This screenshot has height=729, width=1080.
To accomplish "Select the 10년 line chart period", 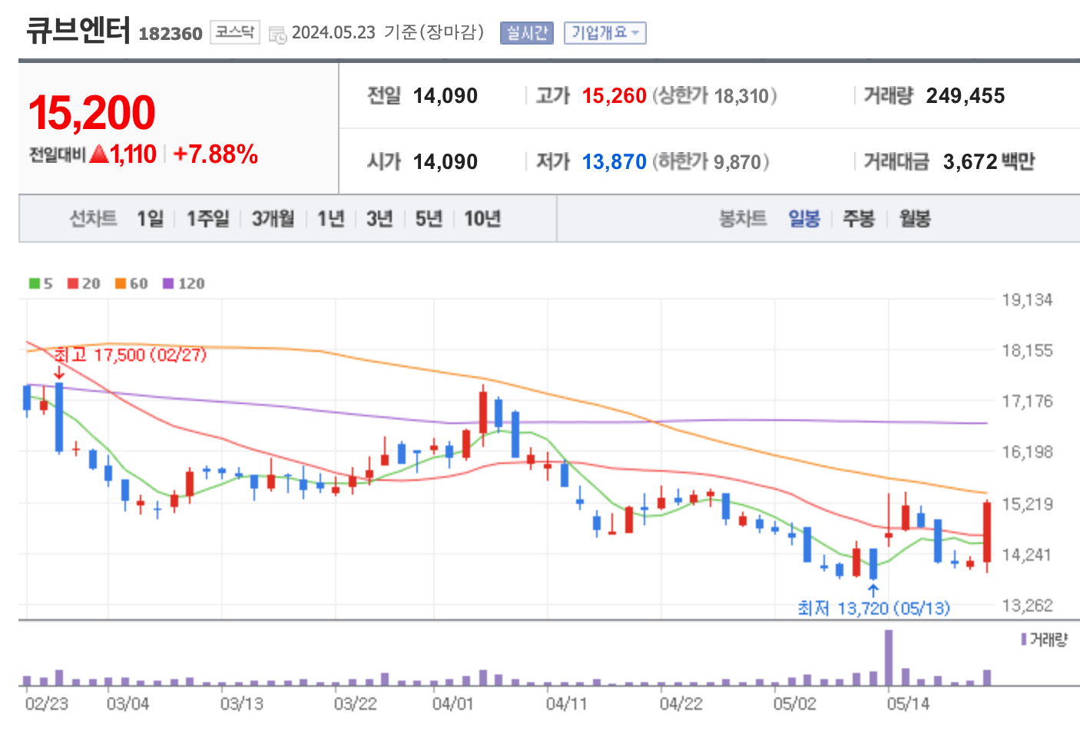I will [x=482, y=219].
